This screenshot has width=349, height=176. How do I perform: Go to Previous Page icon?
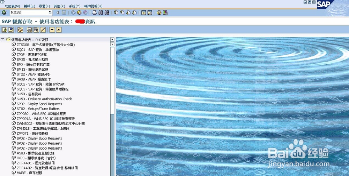122,13
